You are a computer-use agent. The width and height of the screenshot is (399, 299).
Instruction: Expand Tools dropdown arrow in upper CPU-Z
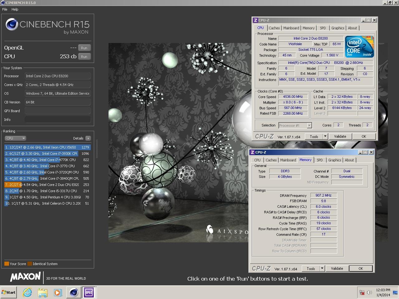[x=325, y=136]
